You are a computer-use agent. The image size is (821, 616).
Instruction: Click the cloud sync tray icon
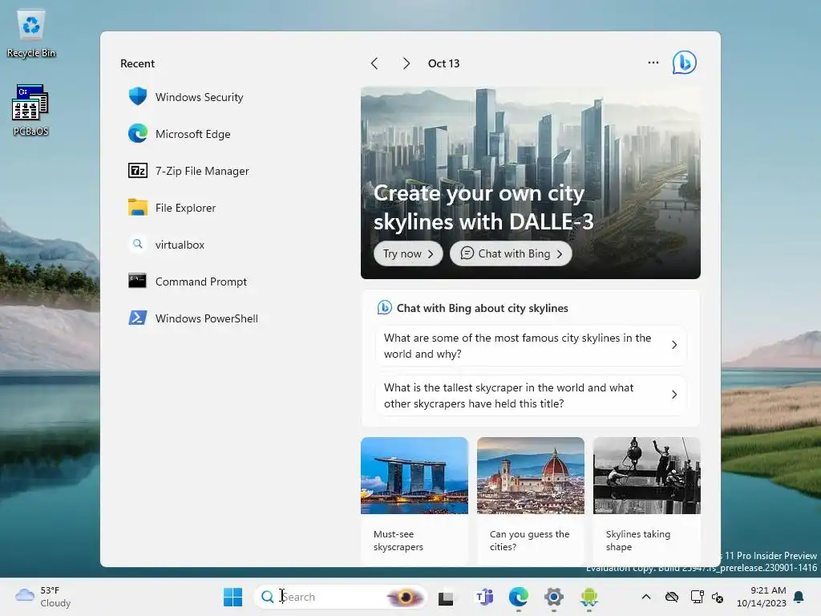(672, 597)
